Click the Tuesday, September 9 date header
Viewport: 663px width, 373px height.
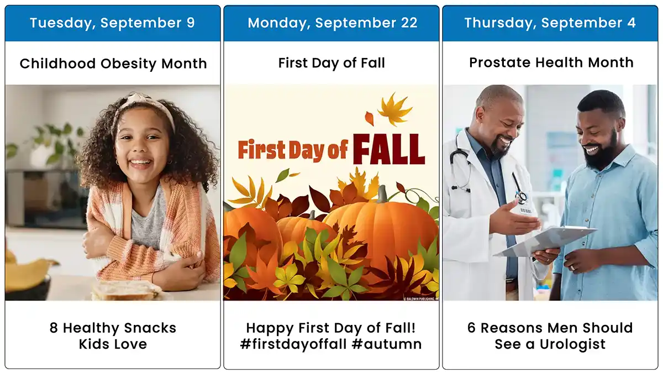pyautogui.click(x=113, y=23)
